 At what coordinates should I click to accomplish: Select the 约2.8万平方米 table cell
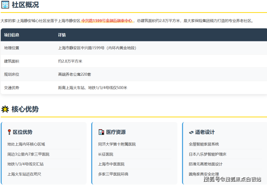tap(70, 61)
